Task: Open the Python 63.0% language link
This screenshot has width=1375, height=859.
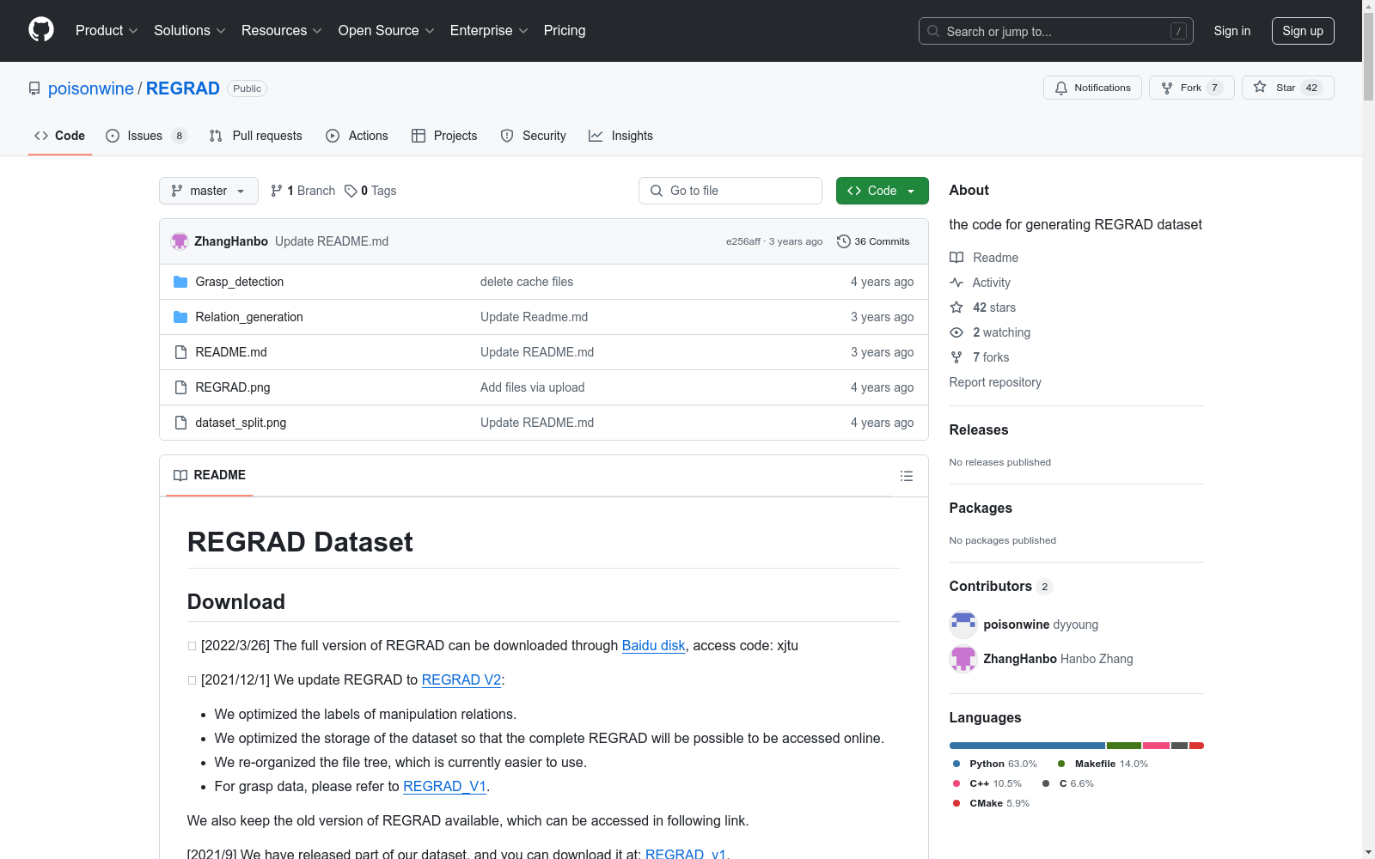Action: pyautogui.click(x=995, y=764)
